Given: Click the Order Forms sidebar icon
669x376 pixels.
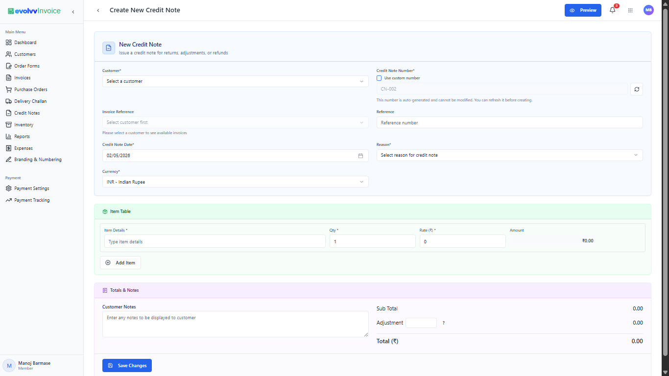Looking at the screenshot, I should click(9, 66).
